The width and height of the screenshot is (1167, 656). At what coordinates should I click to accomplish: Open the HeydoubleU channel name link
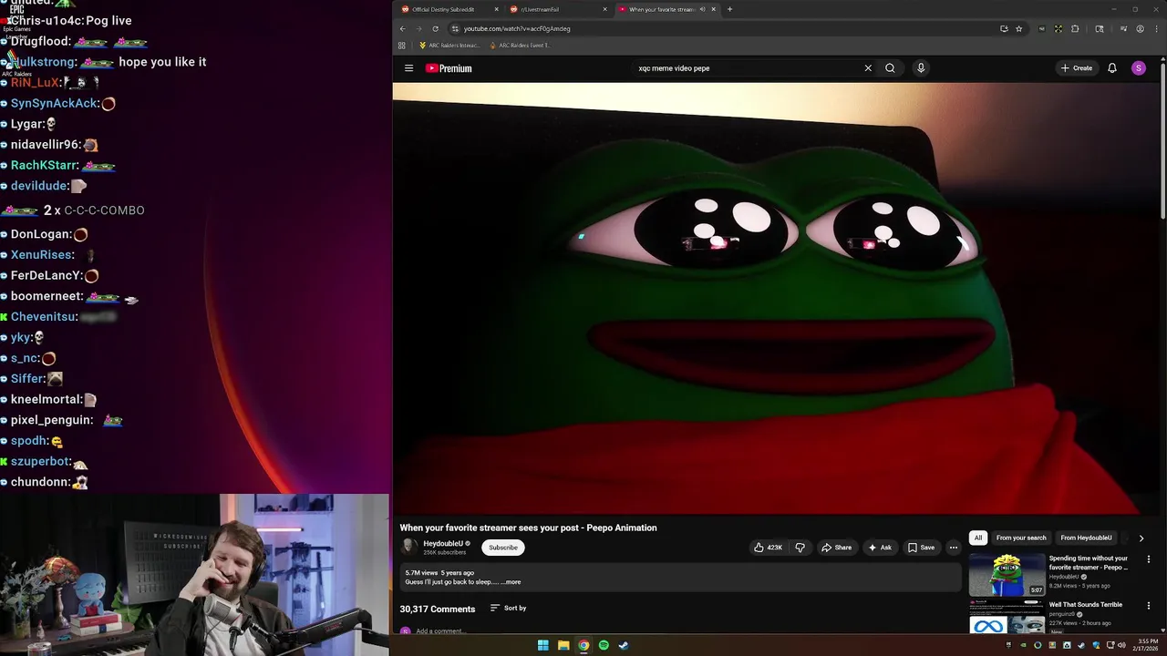coord(443,544)
